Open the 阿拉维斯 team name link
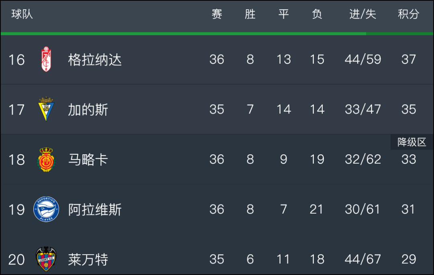The width and height of the screenshot is (434, 275). click(95, 210)
